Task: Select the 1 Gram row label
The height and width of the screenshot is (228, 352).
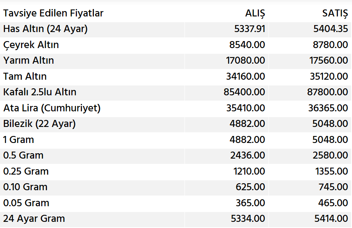Action: [19, 140]
